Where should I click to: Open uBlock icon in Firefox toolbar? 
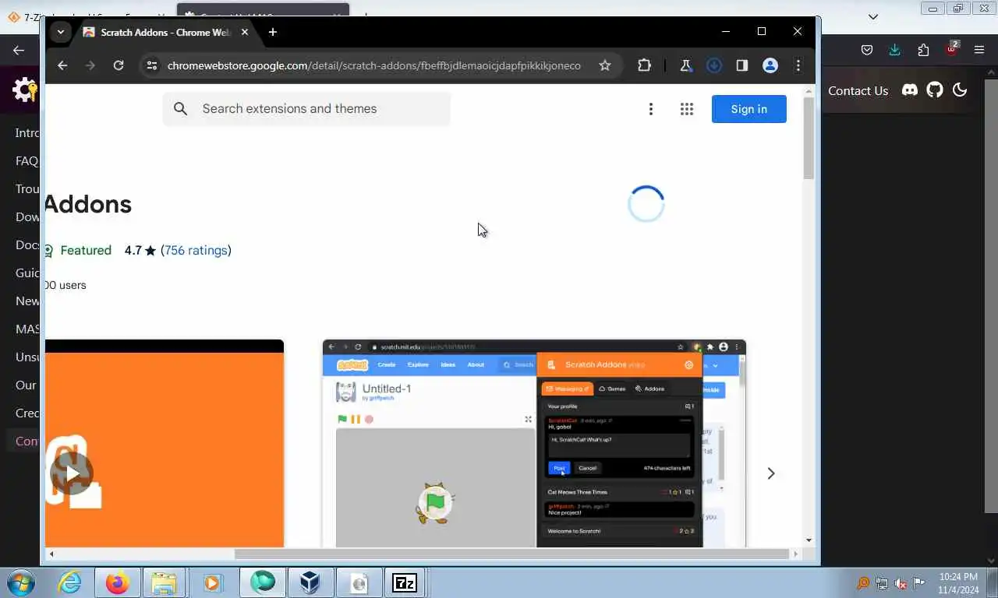[x=952, y=48]
